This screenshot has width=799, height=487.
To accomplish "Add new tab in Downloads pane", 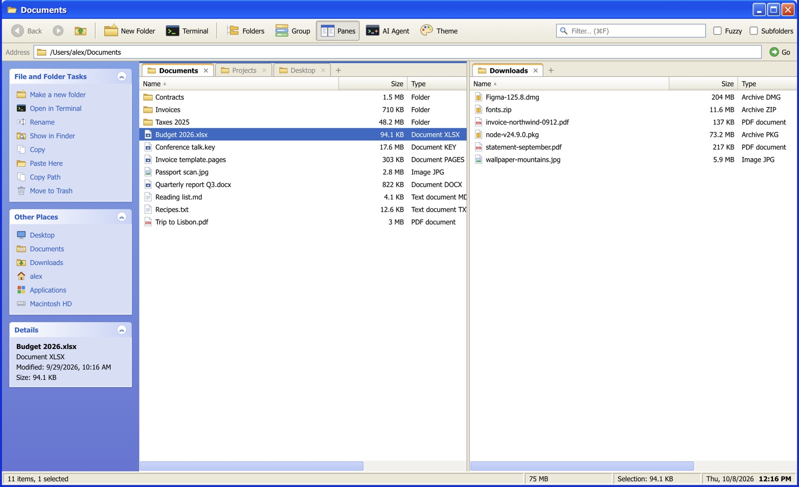I will point(551,70).
